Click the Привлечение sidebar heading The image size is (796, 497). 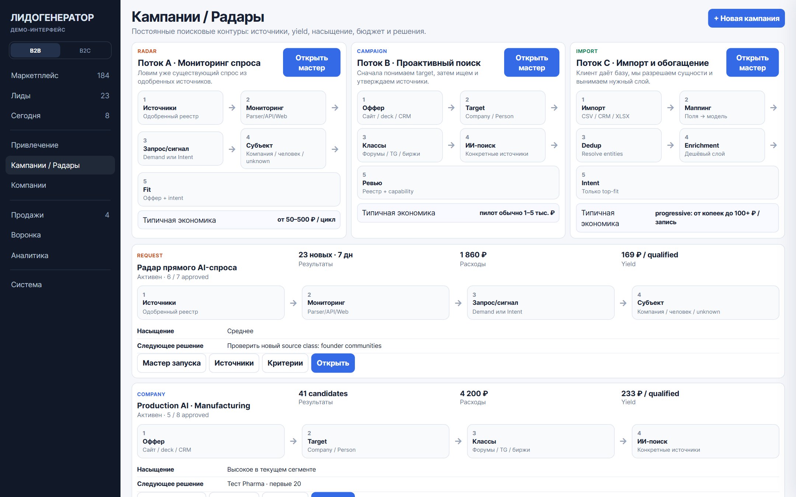click(60, 145)
